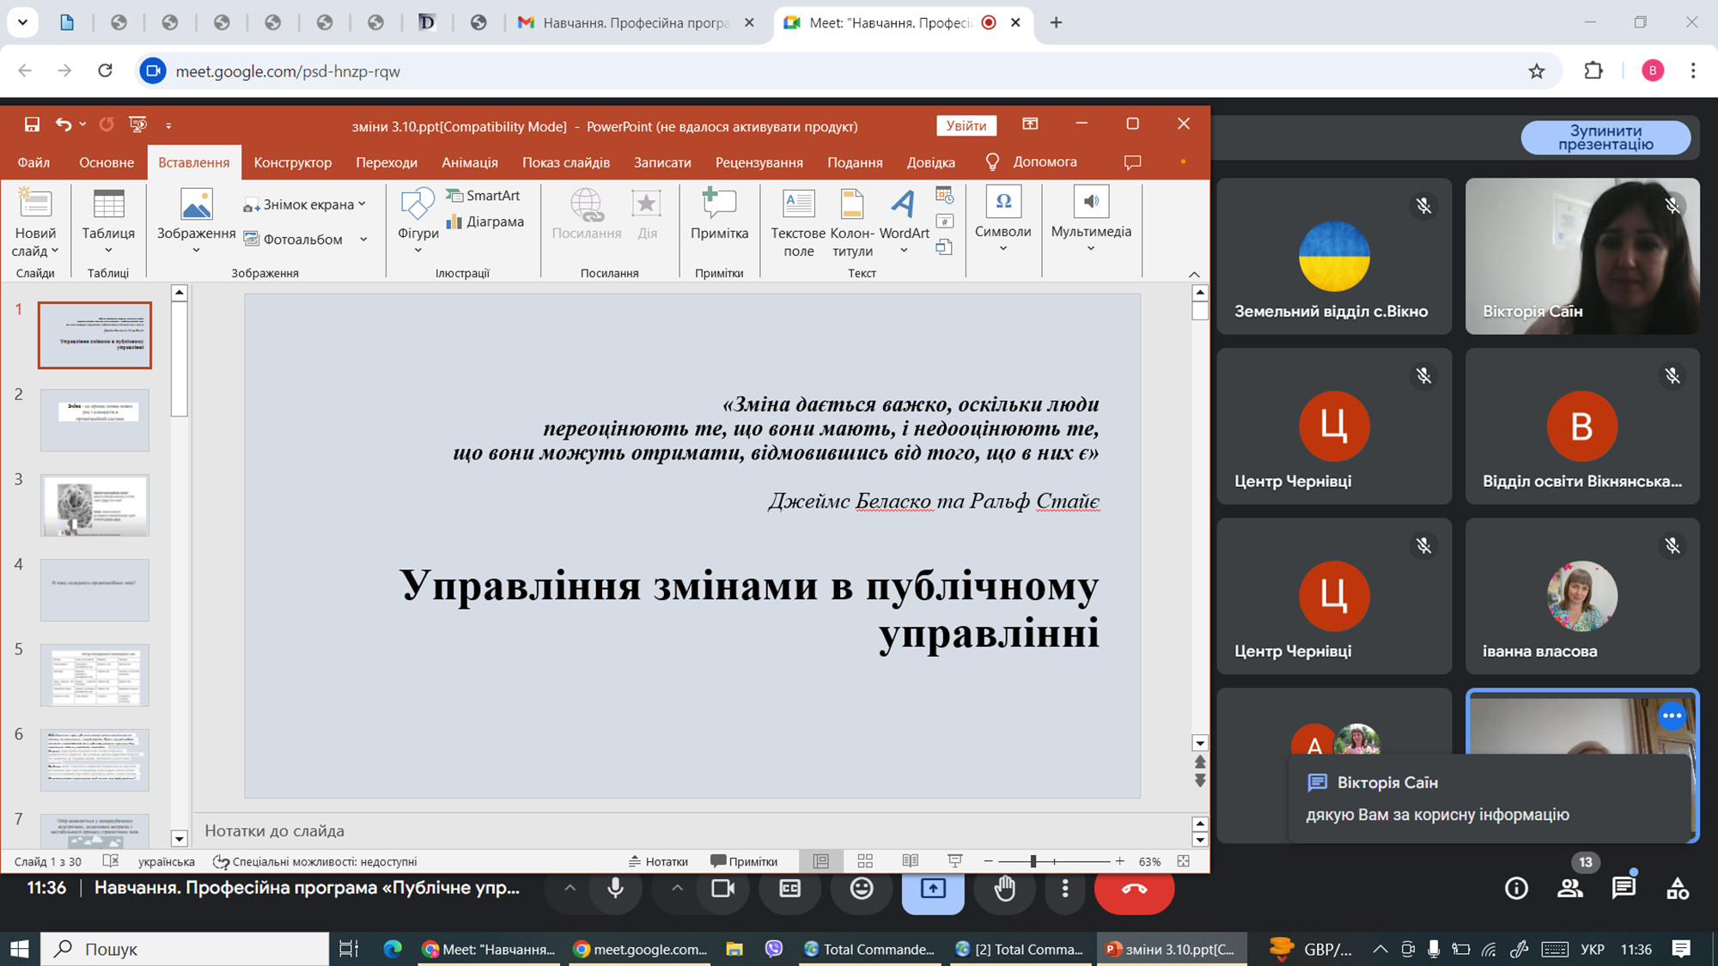Image resolution: width=1718 pixels, height=966 pixels.
Task: Add a comment with Примітка
Action: click(x=719, y=215)
